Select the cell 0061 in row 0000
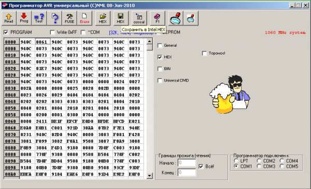This screenshot has width=311, height=189. point(43,42)
